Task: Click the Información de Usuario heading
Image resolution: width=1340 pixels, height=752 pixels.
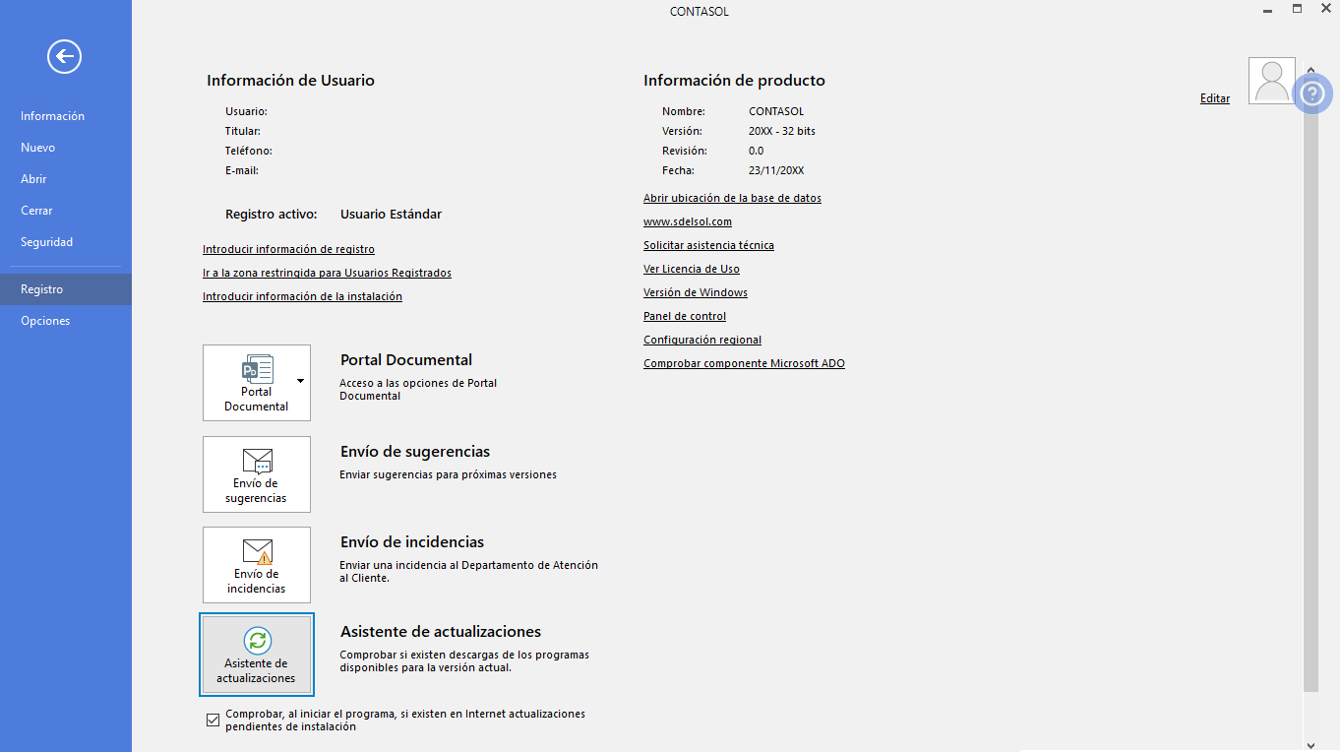Action: tap(290, 81)
